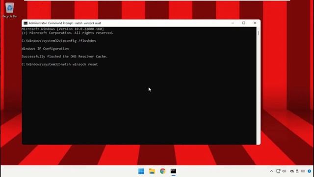The height and width of the screenshot is (177, 314).
Task: Maximize the Command Prompt window
Action: click(x=244, y=23)
